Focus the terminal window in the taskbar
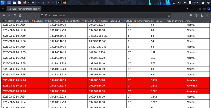Image resolution: width=211 pixels, height=108 pixels. click(x=59, y=3)
